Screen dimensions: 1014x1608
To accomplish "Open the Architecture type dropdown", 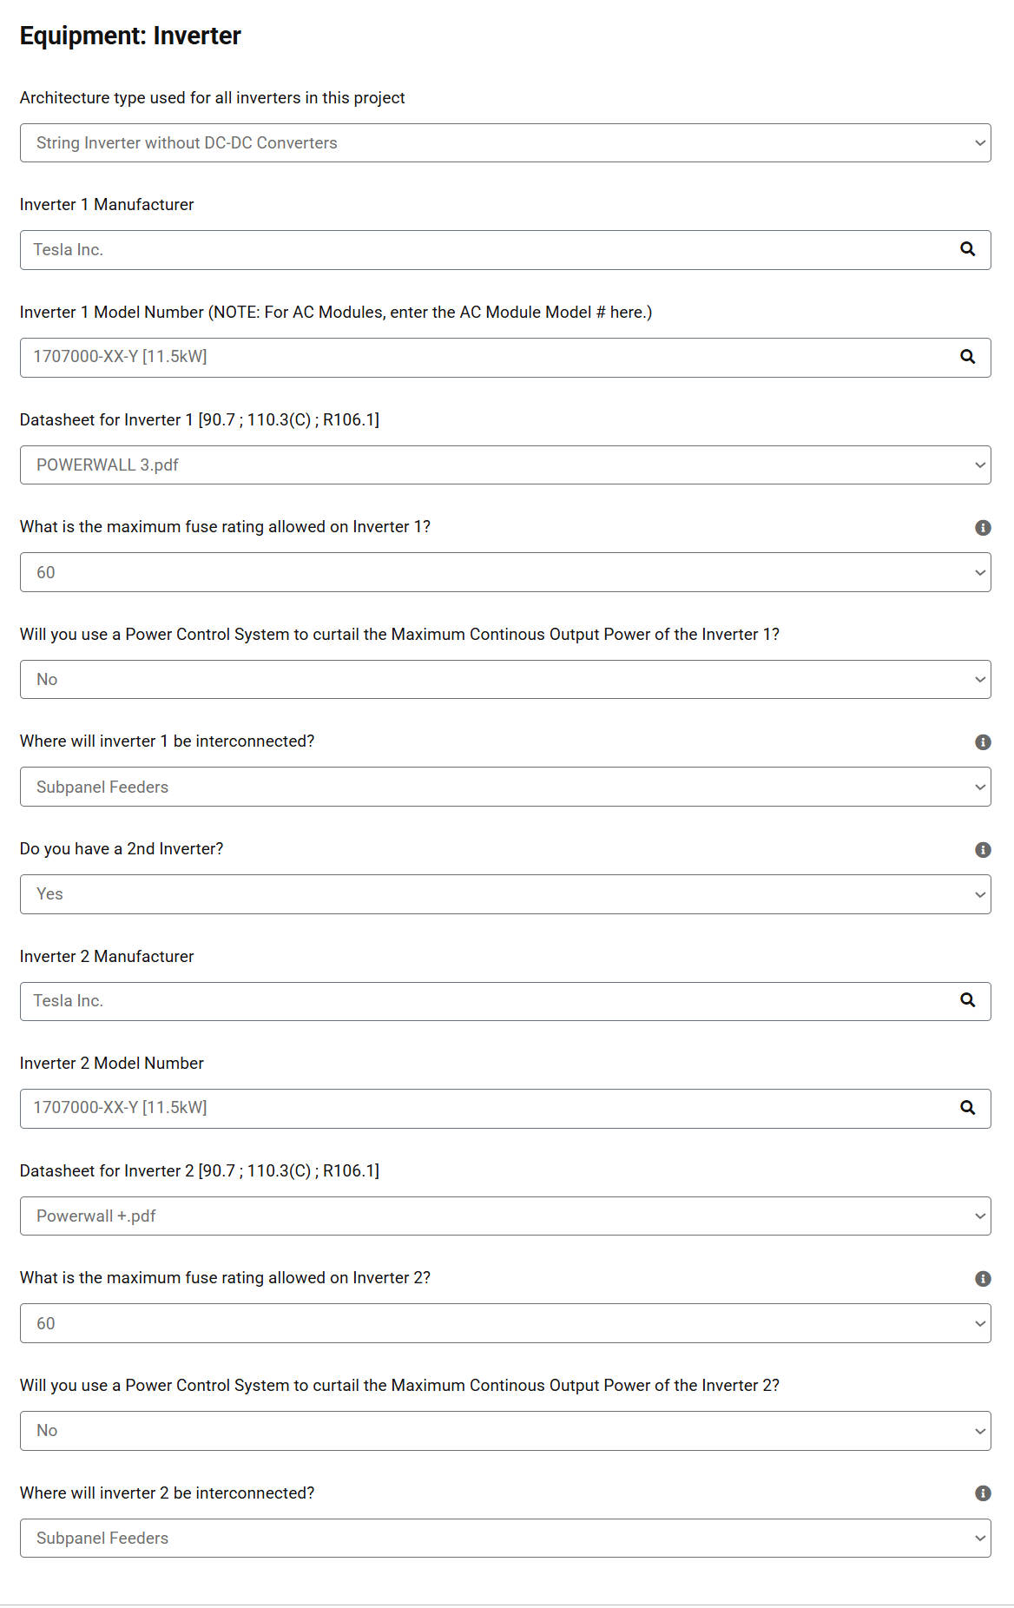I will (x=505, y=142).
